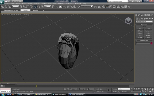Switch to the Hierarchy panel tab
154x96 pixels.
[142, 15]
